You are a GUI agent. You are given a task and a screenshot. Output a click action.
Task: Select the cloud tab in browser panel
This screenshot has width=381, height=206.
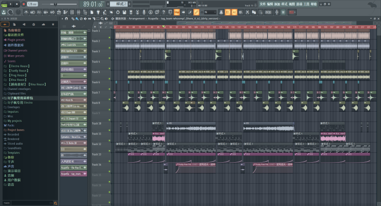(43, 24)
